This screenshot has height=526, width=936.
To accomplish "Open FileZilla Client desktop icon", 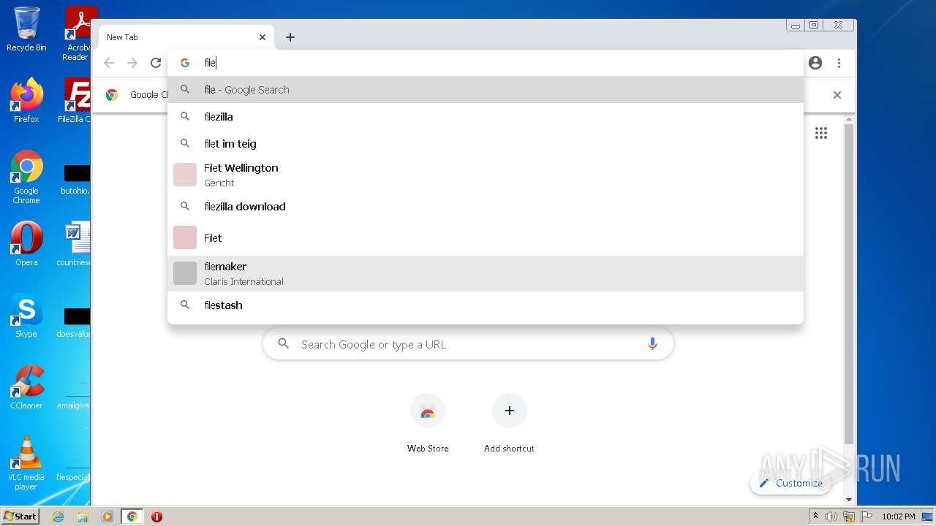I will 76,101.
